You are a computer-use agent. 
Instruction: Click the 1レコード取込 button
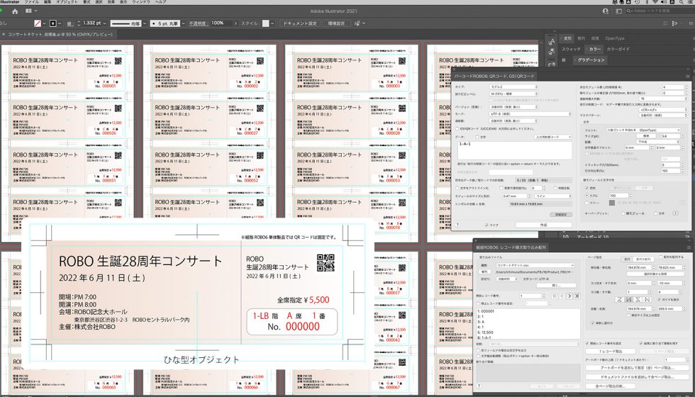pos(610,351)
